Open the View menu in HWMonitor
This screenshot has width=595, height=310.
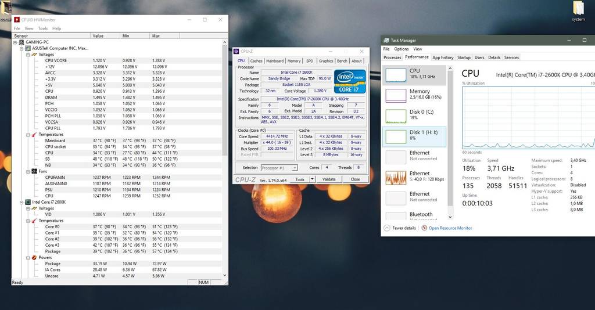pos(29,28)
